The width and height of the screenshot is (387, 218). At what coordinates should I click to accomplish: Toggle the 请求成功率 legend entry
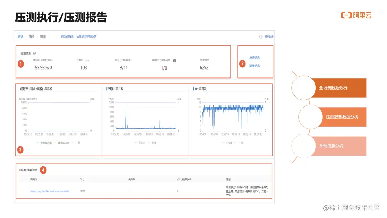tap(62, 143)
